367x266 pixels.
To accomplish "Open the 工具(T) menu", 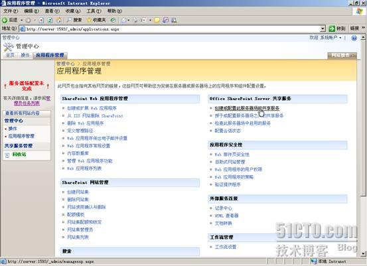I will tap(94, 11).
